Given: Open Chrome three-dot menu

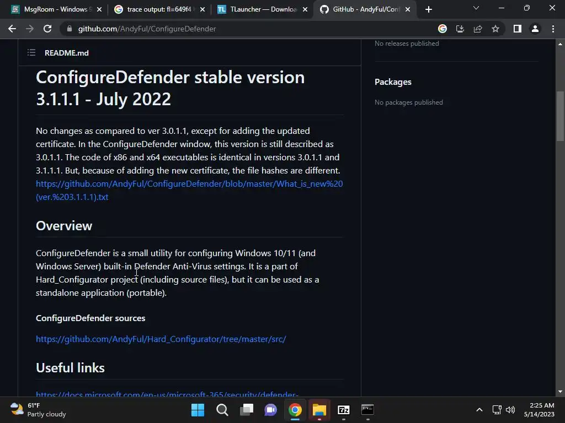Looking at the screenshot, I should point(553,29).
